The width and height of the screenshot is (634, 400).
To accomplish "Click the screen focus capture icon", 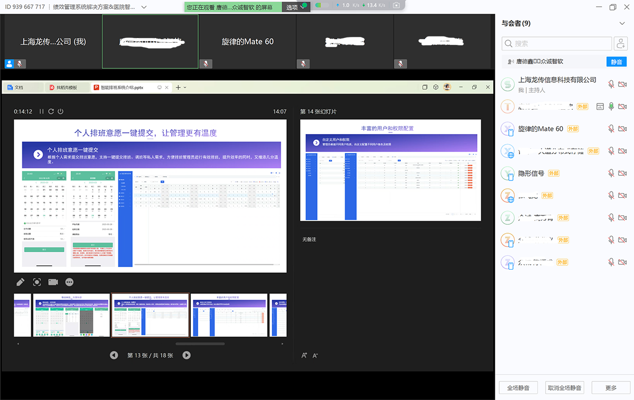I will (37, 282).
